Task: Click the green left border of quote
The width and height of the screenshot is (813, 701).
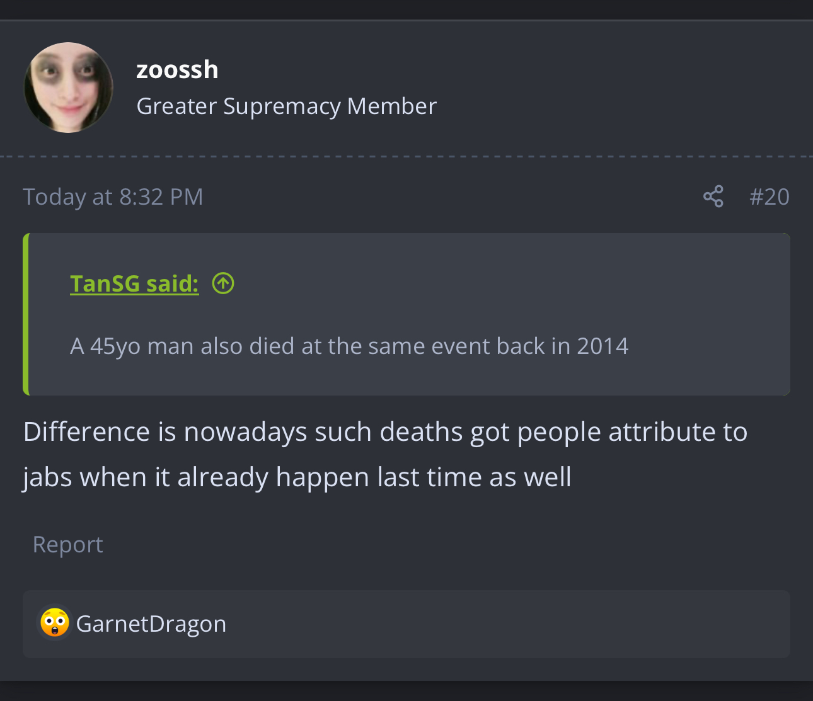Action: coord(26,314)
